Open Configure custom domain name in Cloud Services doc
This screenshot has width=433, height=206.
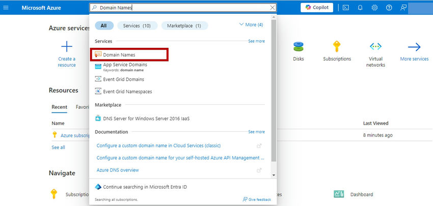(158, 145)
